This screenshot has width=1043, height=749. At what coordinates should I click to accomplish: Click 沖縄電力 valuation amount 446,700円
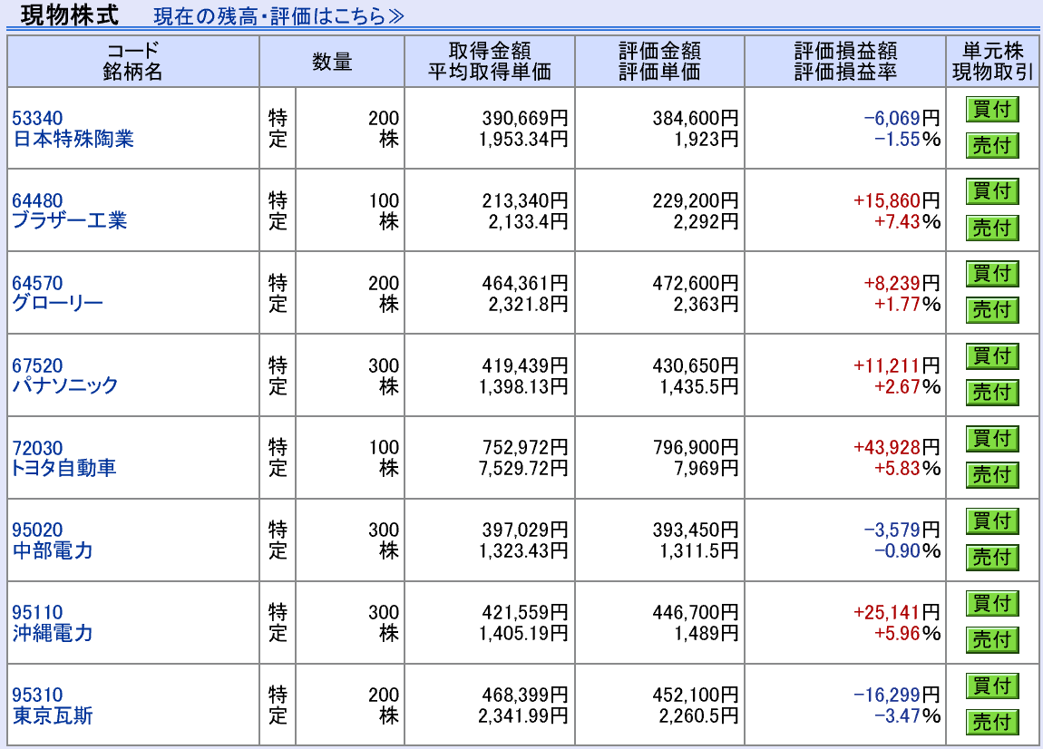pyautogui.click(x=695, y=613)
